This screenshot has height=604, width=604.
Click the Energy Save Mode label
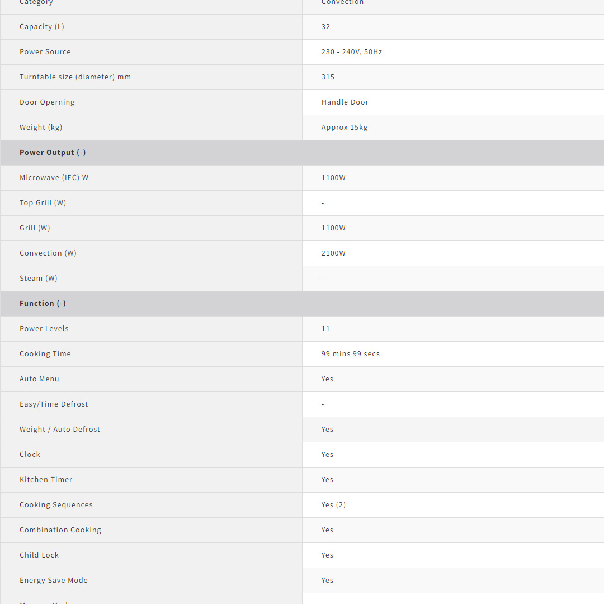(x=54, y=581)
